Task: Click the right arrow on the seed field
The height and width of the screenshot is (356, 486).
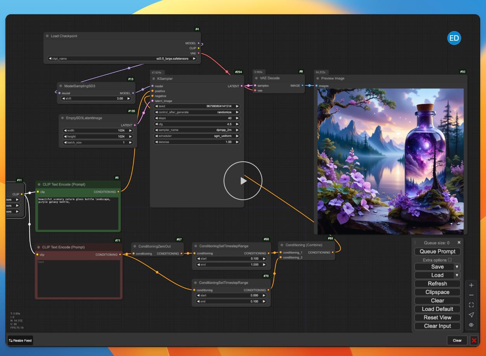Action: pyautogui.click(x=237, y=106)
